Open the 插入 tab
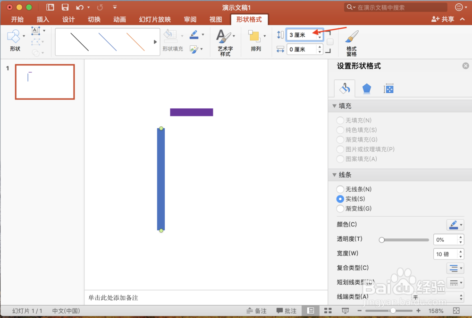 [x=43, y=19]
